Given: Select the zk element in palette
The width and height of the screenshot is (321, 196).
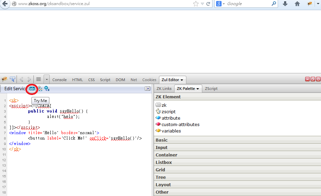Looking at the screenshot, I should pos(161,105).
